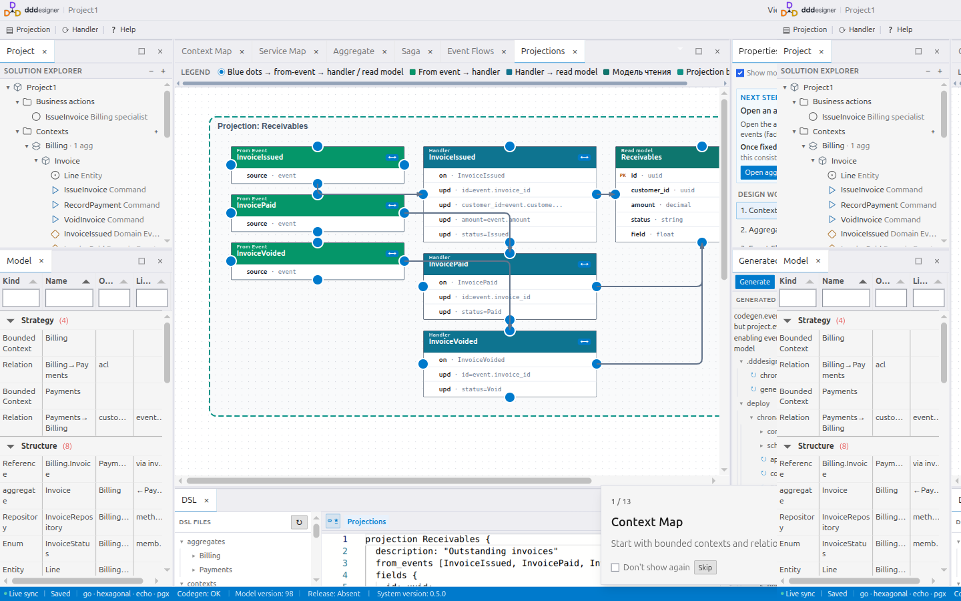961x601 pixels.
Task: Collapse the Invoice aggregate in left explorer
Action: 36,161
